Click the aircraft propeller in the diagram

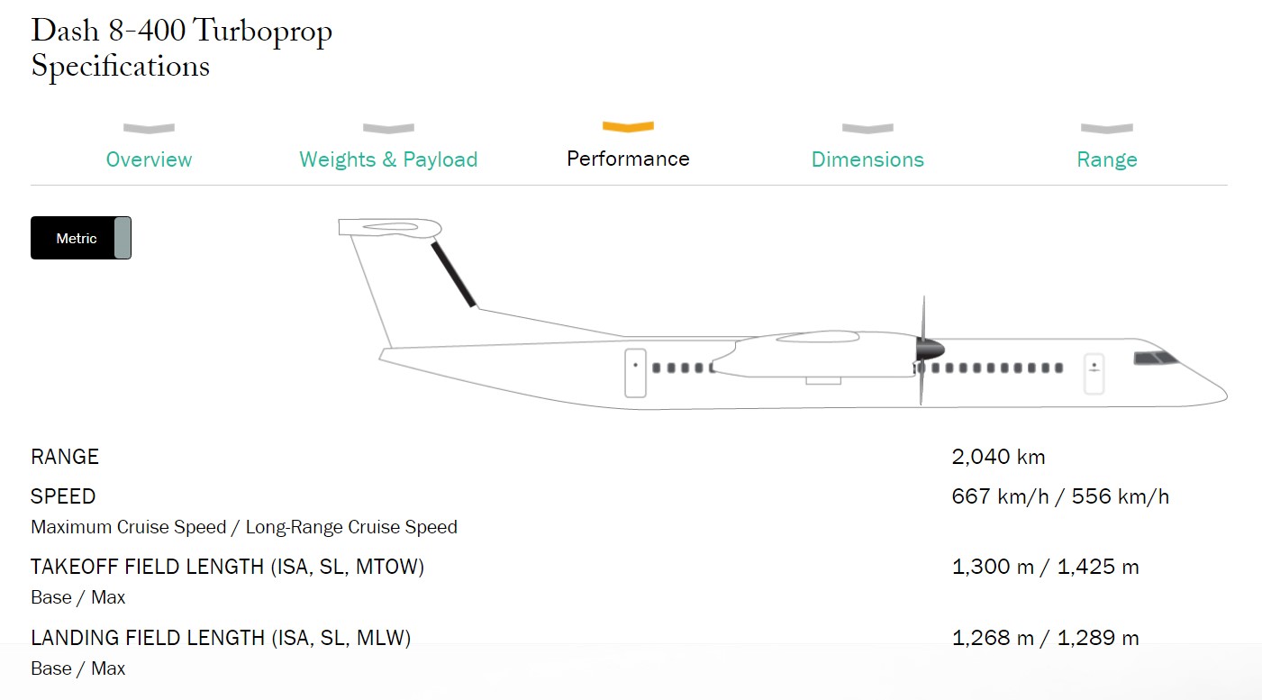point(922,350)
